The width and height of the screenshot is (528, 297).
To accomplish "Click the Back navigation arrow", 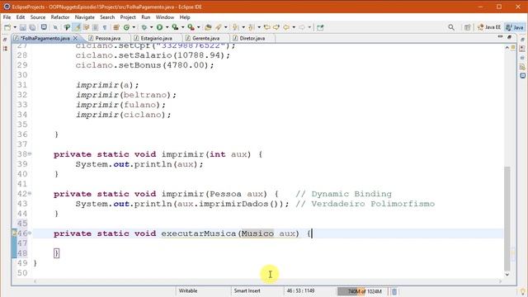I will coord(286,27).
